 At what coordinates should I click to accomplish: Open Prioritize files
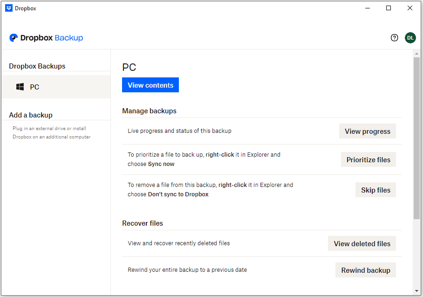click(x=368, y=159)
